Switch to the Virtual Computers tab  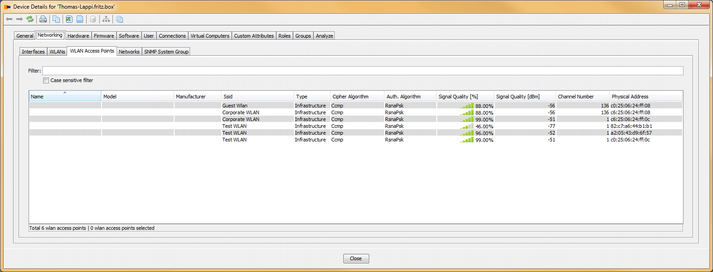pos(210,36)
